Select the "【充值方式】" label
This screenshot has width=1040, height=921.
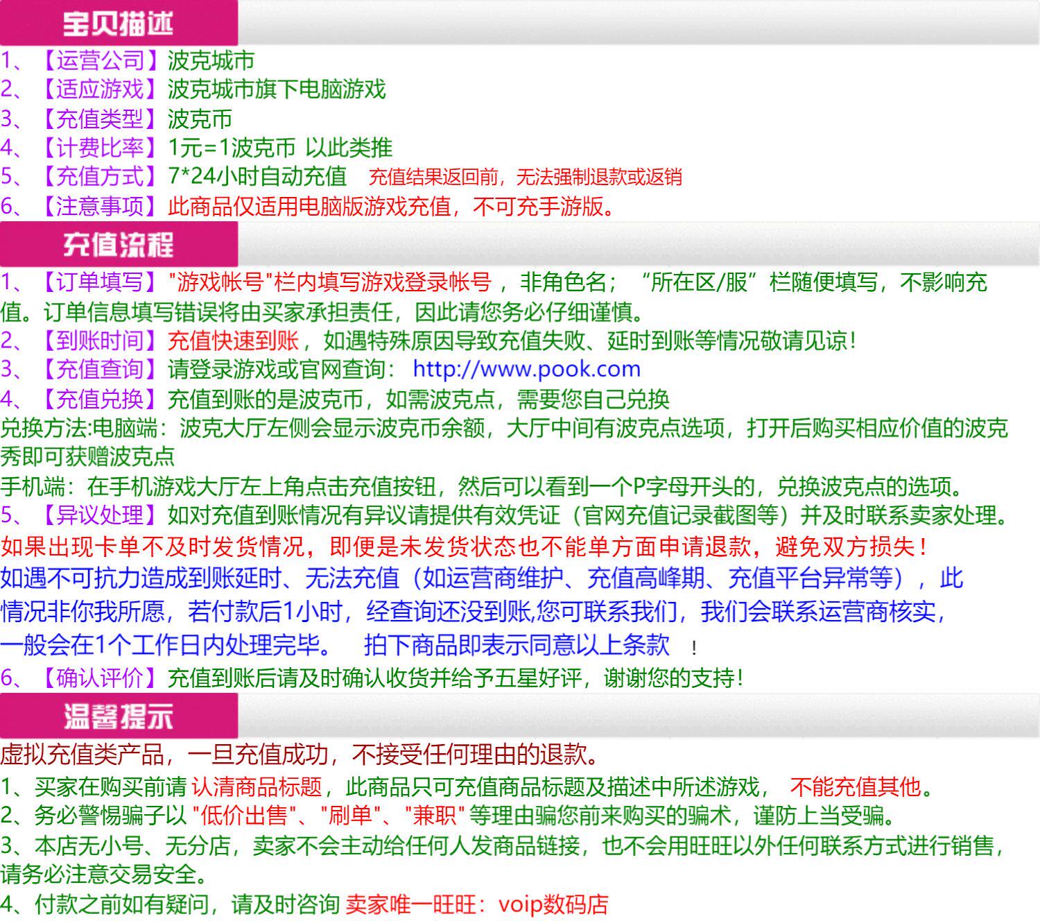99,176
